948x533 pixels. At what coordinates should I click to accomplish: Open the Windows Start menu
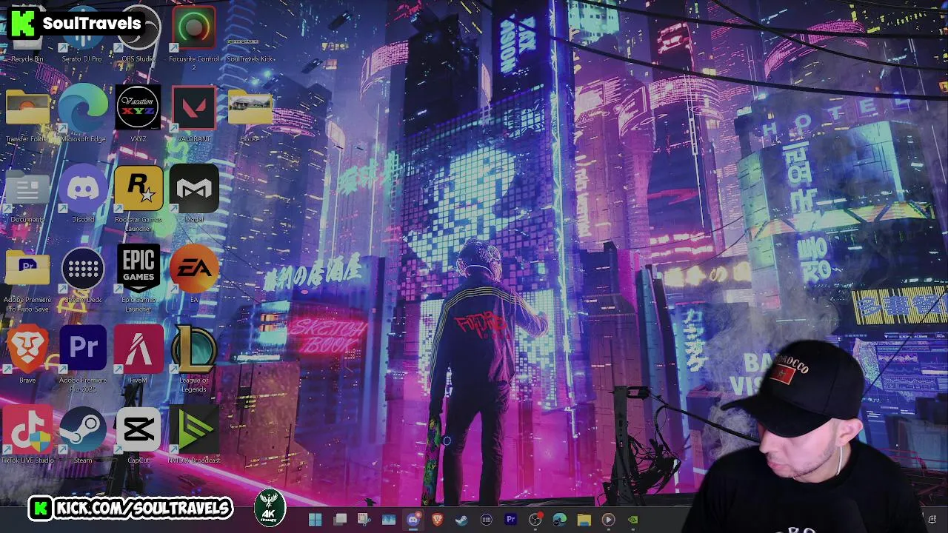(x=315, y=520)
